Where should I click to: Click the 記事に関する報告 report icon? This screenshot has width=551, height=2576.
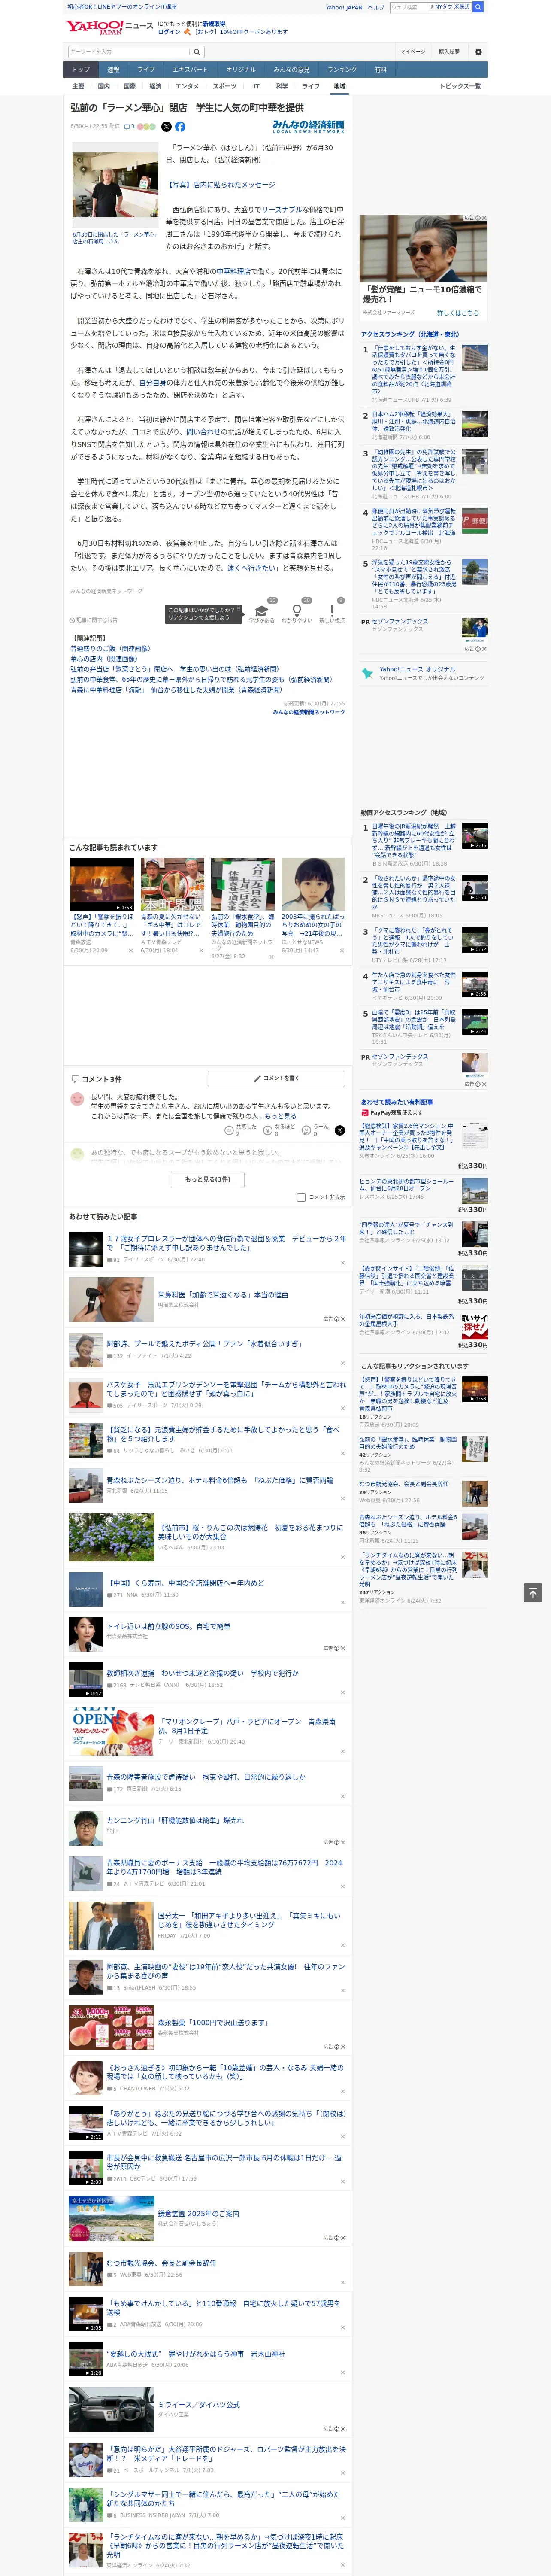(x=72, y=620)
